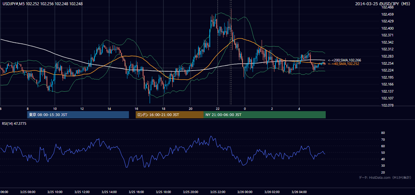Click the NY 21:00-06:00 JST session bar
The width and height of the screenshot is (415, 195).
[x=265, y=115]
